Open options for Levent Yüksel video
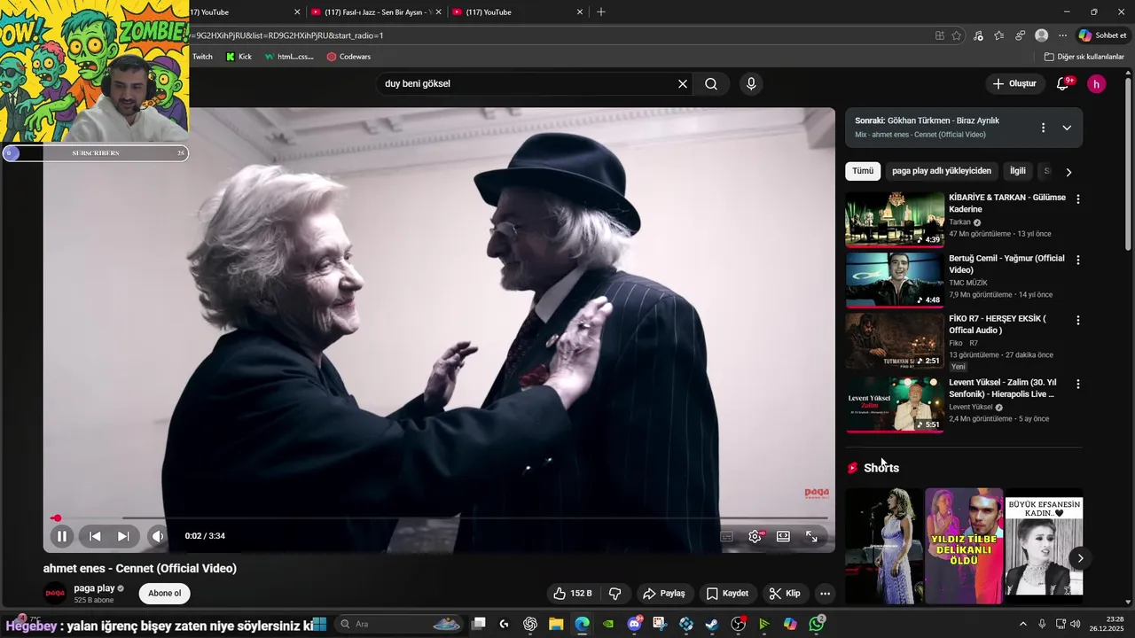The image size is (1135, 638). point(1078,385)
